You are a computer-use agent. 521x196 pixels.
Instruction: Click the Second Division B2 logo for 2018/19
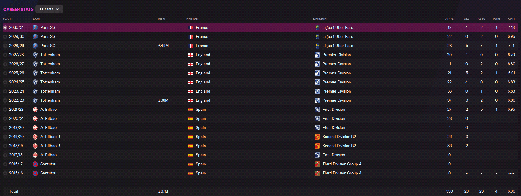coord(317,146)
